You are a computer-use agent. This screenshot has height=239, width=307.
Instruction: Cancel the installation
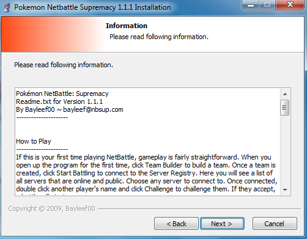(x=275, y=224)
